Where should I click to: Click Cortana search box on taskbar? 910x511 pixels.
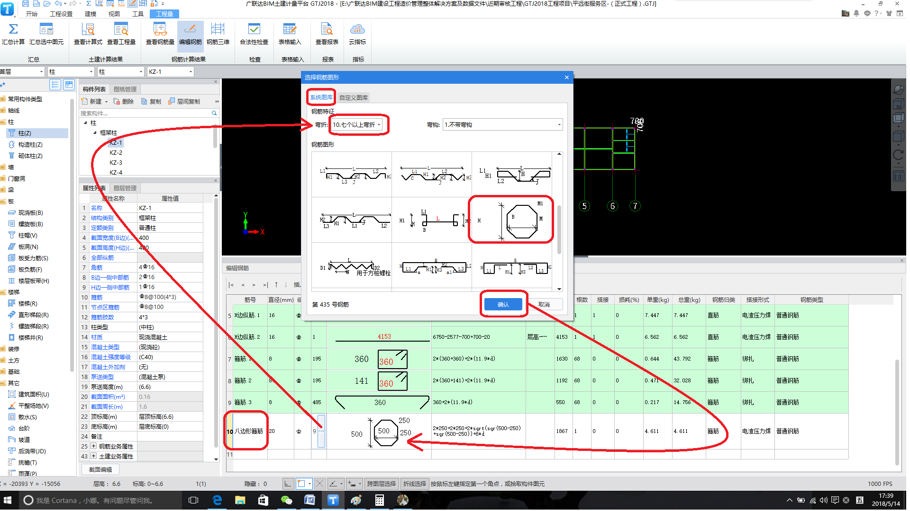point(100,500)
